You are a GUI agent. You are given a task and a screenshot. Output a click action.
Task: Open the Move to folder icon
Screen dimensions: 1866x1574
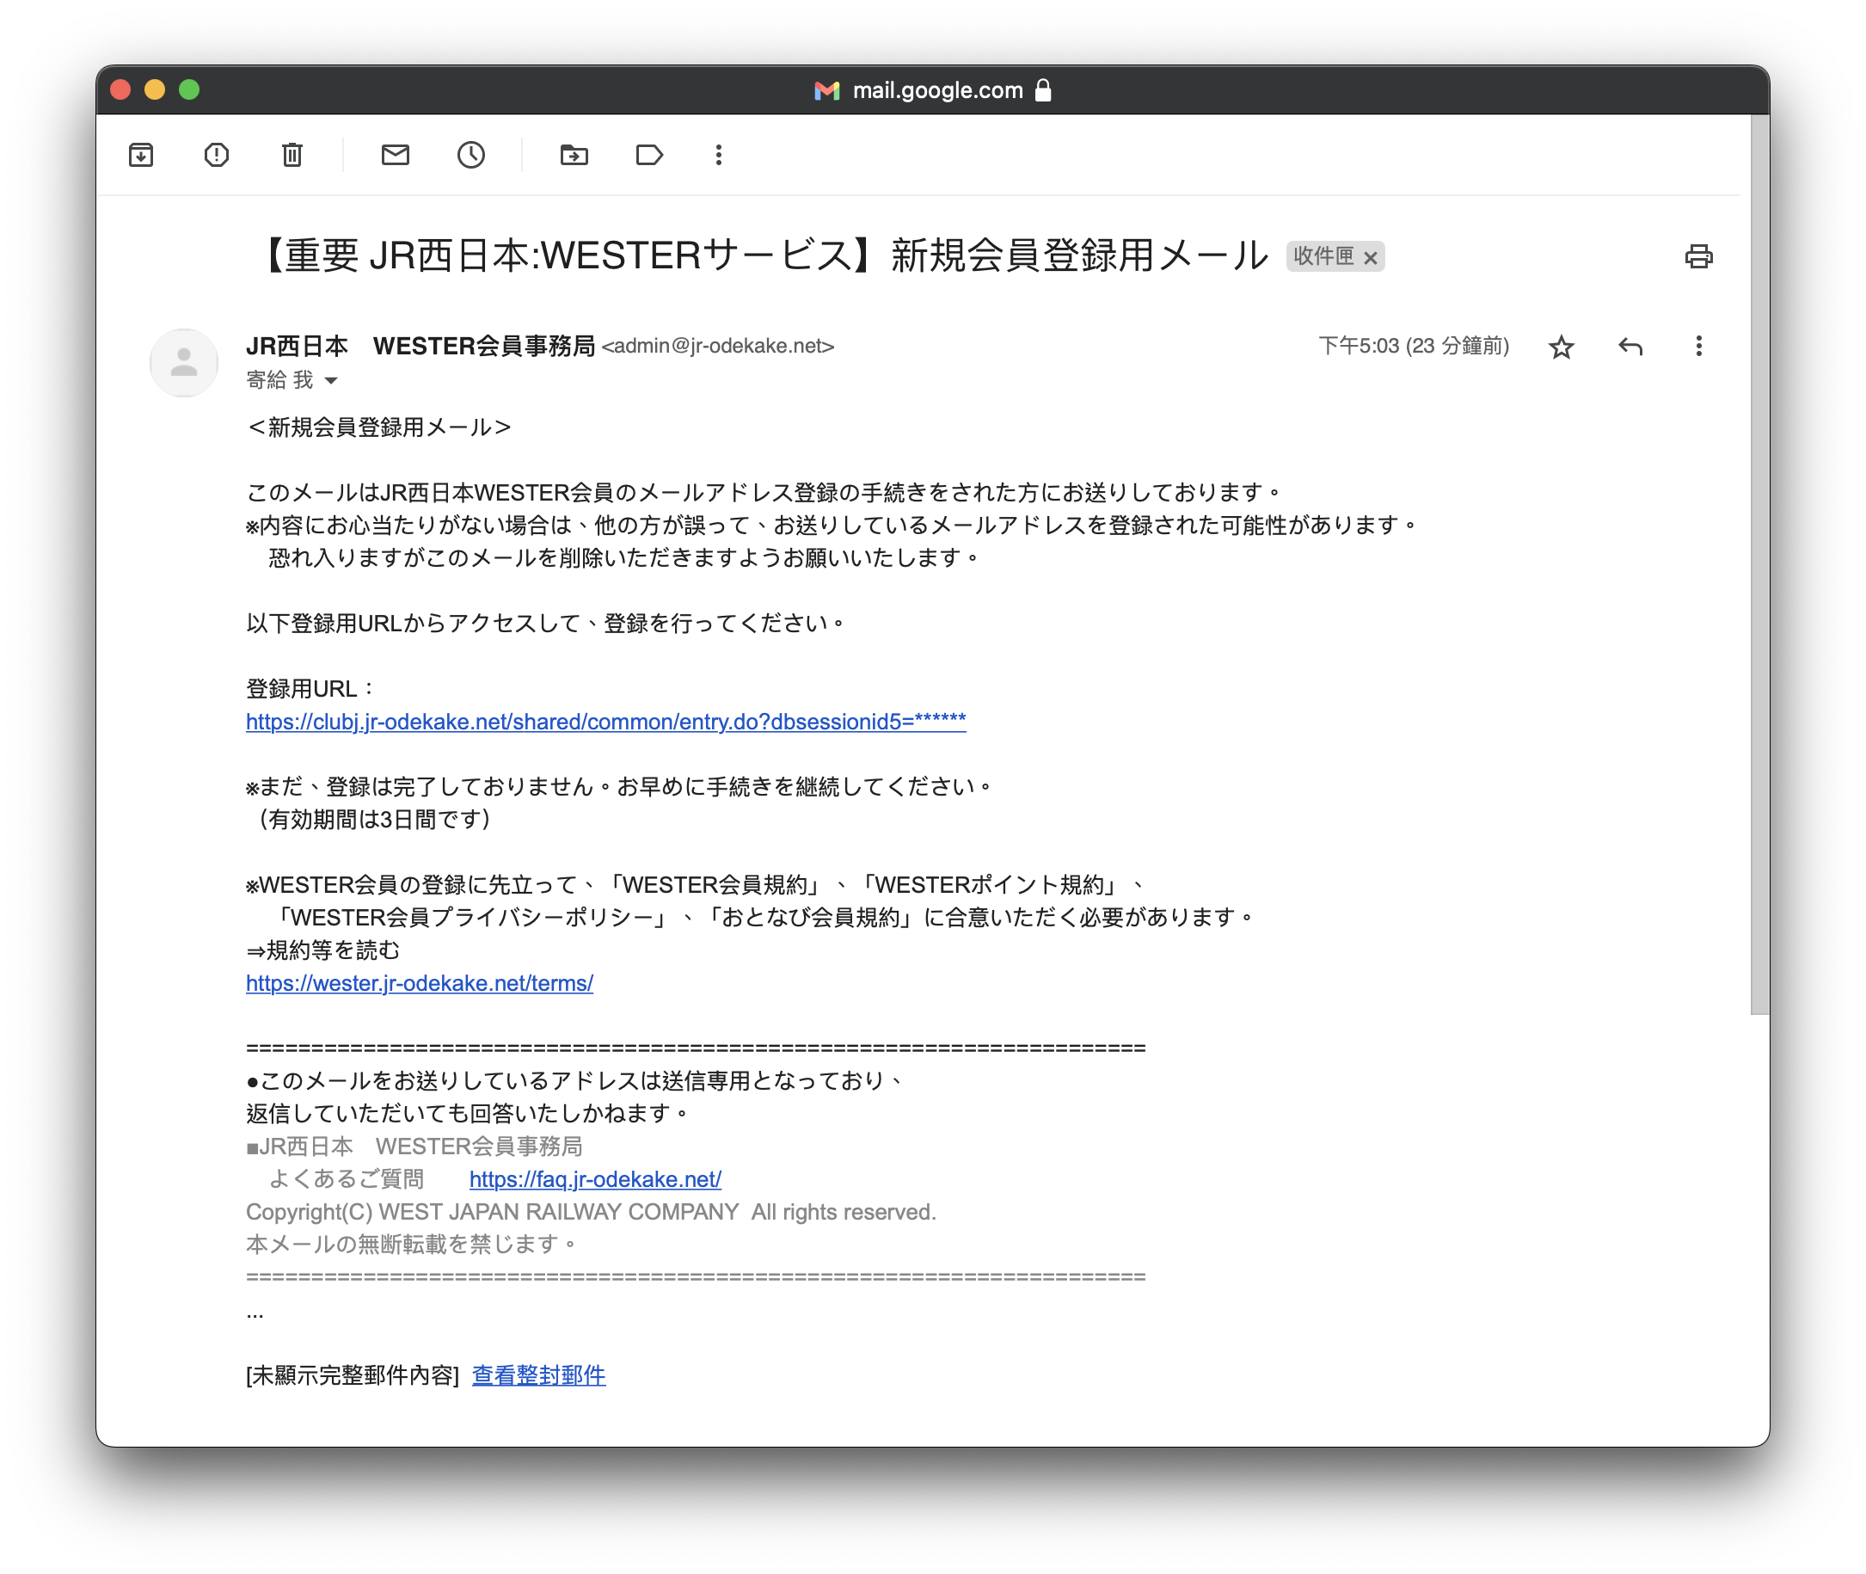[574, 156]
